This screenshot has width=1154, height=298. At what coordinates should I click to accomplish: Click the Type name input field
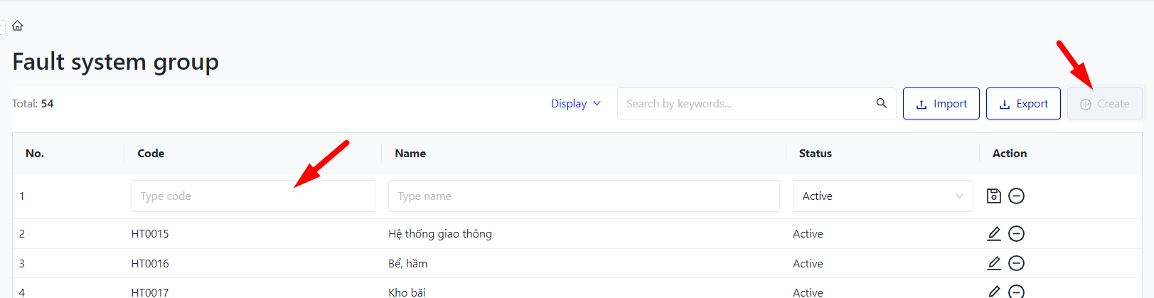(x=584, y=196)
